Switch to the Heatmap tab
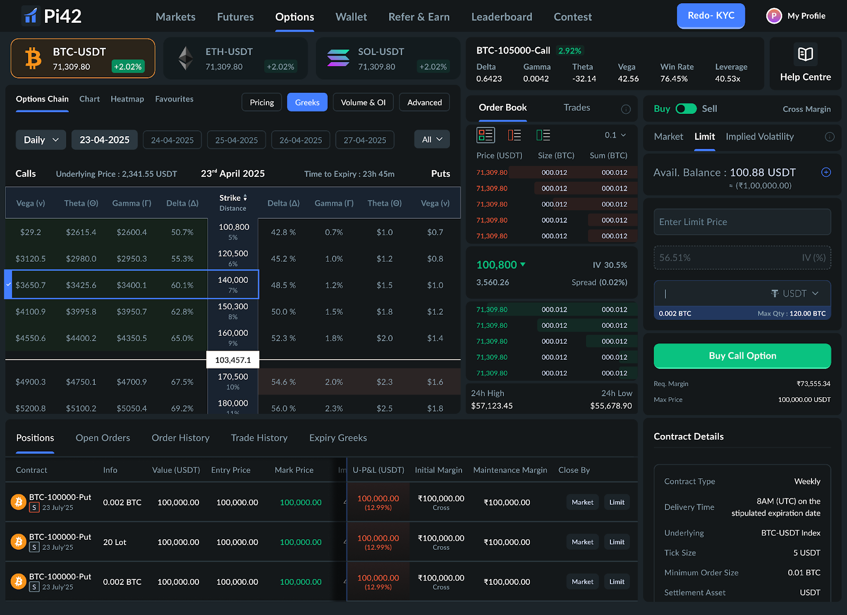Screen dimensions: 847x615 [127, 99]
